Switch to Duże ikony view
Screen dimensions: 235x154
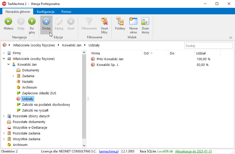point(145,21)
